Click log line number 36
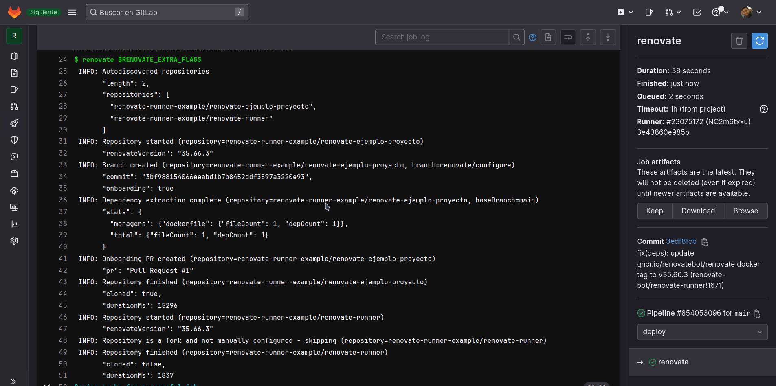This screenshot has width=776, height=386. point(63,200)
